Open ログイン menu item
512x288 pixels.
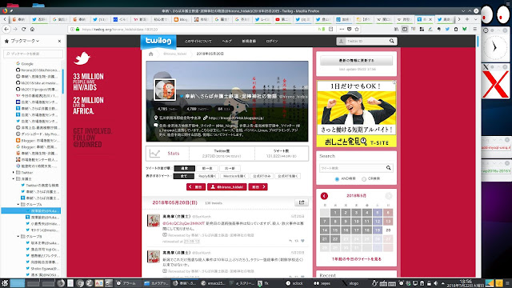[272, 41]
